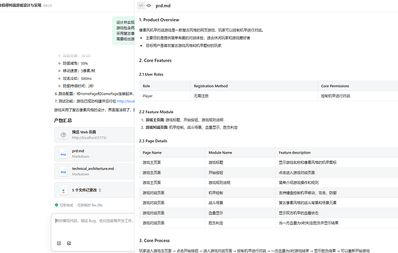398x253 pixels.
Task: Expand the 5 changed files list
Action: click(x=100, y=190)
